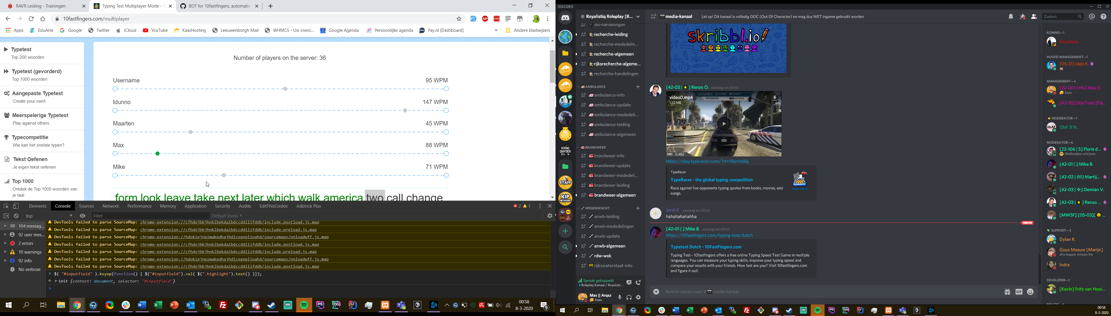
Task: Open live expression eye icon
Action: 83,216
